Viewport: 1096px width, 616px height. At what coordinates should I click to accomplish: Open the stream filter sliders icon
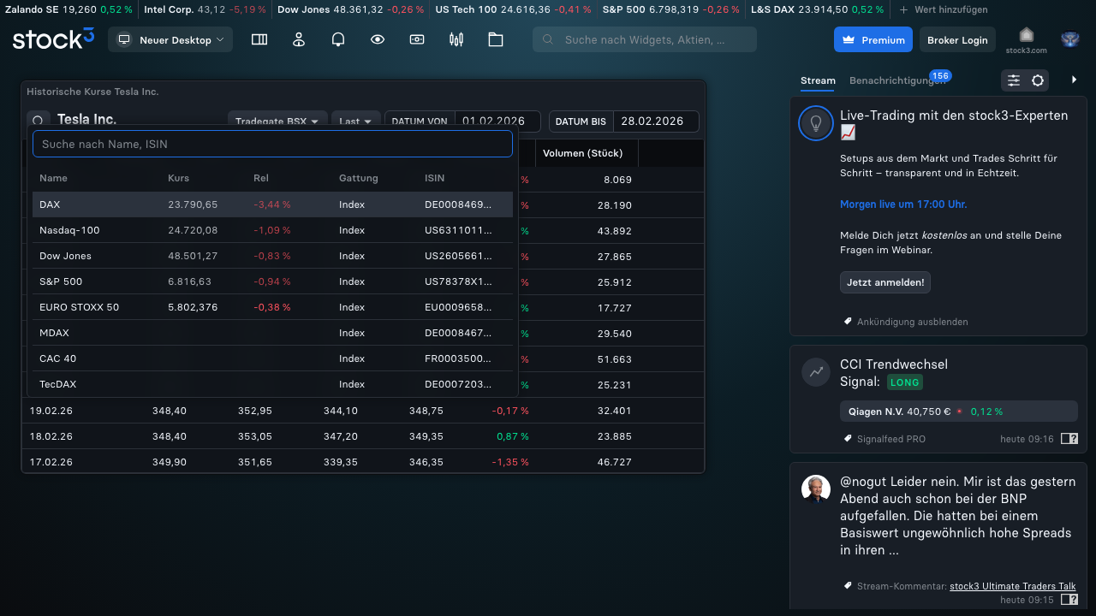click(x=1013, y=80)
